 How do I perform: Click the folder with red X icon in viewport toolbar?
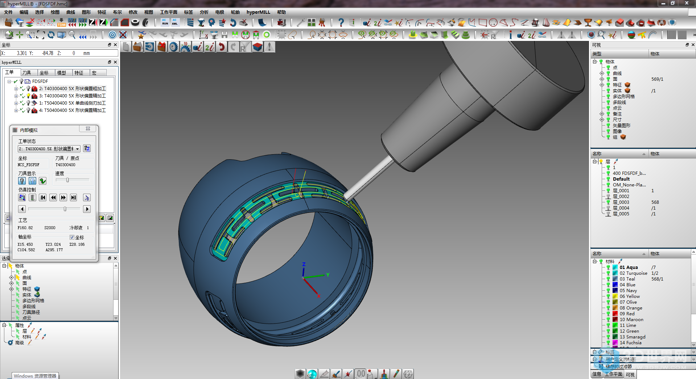click(x=161, y=47)
